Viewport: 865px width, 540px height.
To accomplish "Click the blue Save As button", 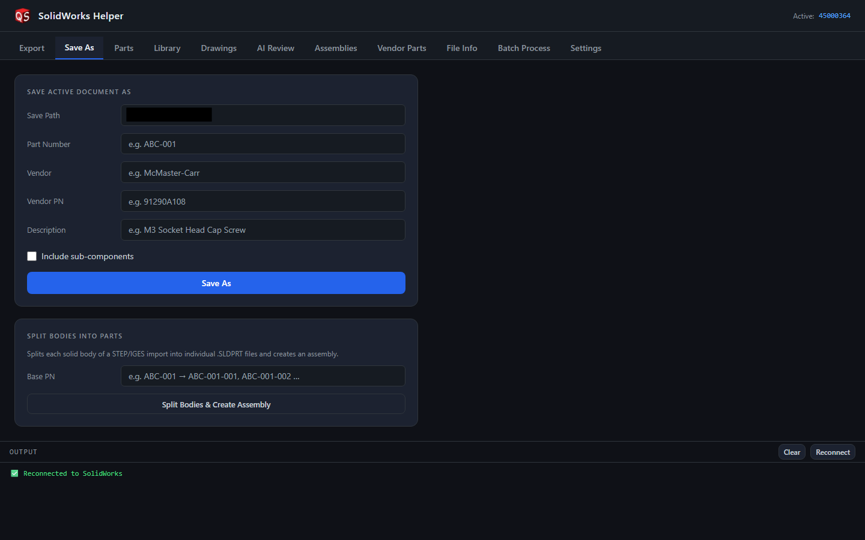I will point(216,283).
